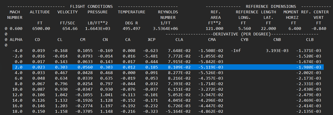Select CLA value 7.915E-02

click(179, 62)
